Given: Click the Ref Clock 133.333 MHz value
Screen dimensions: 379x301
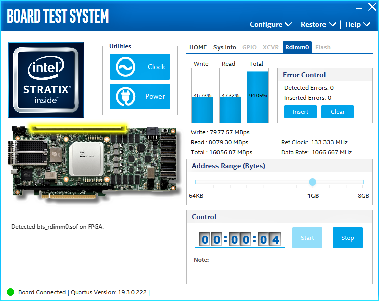Looking at the screenshot, I should [314, 142].
